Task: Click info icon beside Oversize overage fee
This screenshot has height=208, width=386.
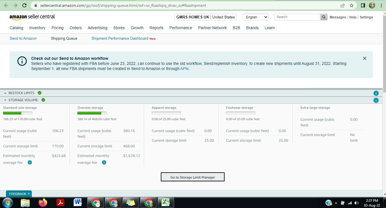Action: [x=104, y=162]
